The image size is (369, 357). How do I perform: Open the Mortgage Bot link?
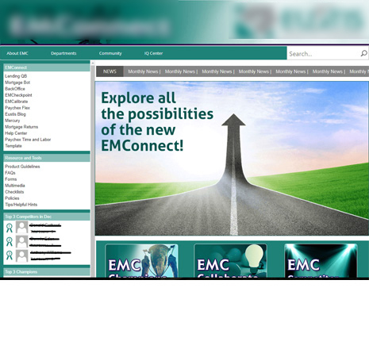(17, 83)
